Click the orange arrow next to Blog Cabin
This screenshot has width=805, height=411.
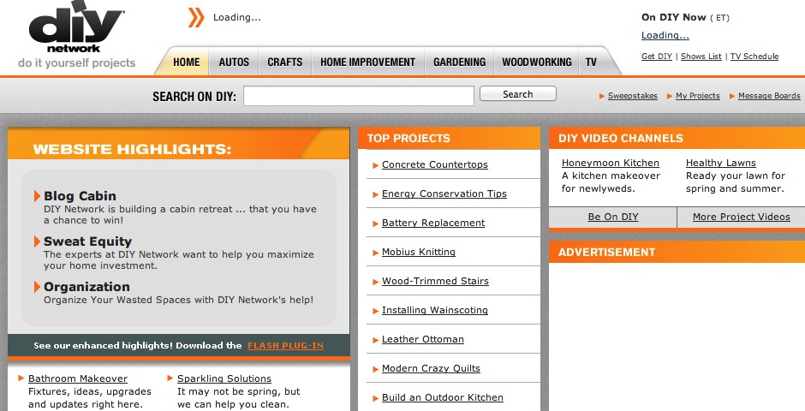(37, 196)
